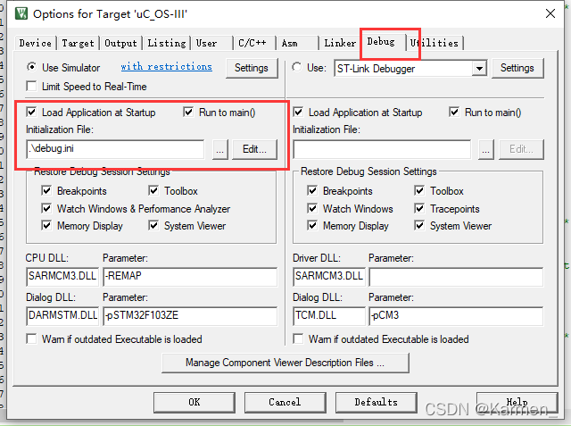Select the C/C++ tab
571x426 pixels.
tap(252, 43)
